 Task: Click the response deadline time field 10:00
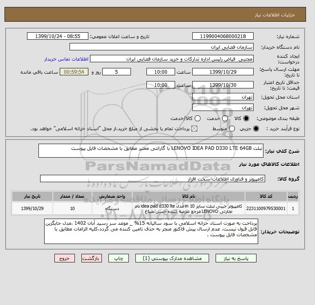click(161, 72)
